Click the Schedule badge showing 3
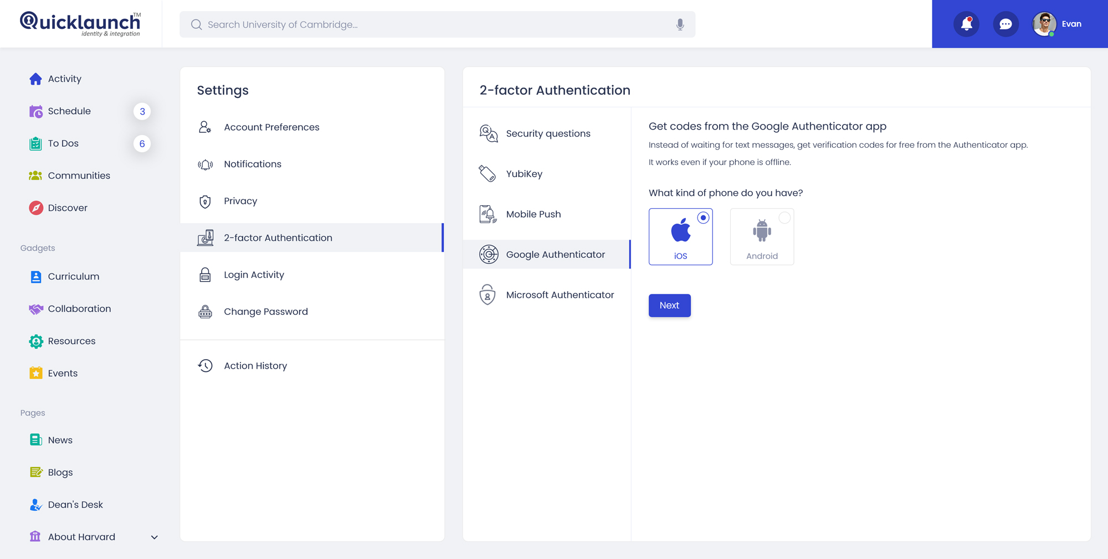The width and height of the screenshot is (1108, 559). pos(142,111)
